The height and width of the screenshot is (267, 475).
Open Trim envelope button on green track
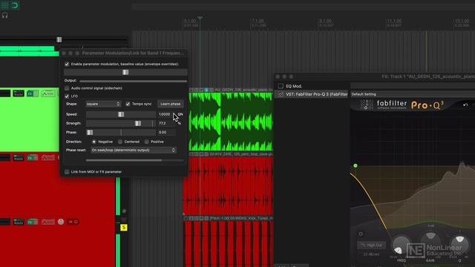[x=48, y=93]
